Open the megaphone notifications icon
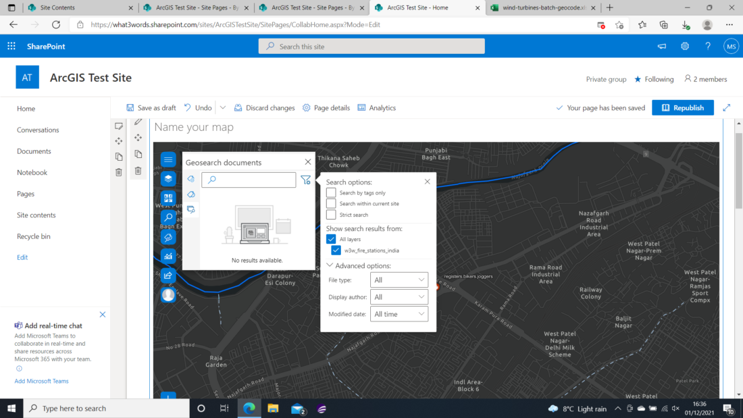 click(x=662, y=47)
